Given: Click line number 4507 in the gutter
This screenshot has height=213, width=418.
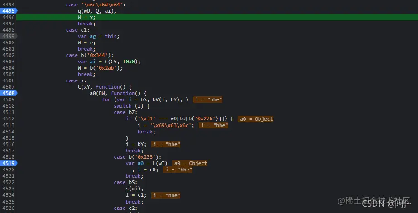Looking at the screenshot, I should click(9, 87).
